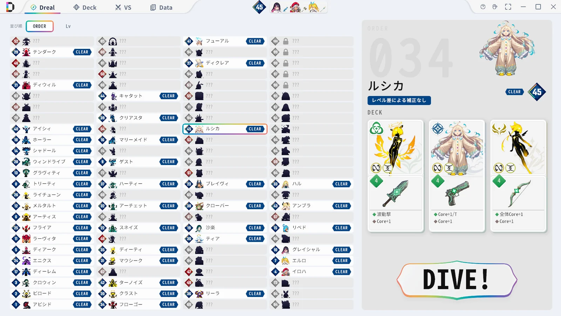Select the フューアル opponent row

click(225, 41)
